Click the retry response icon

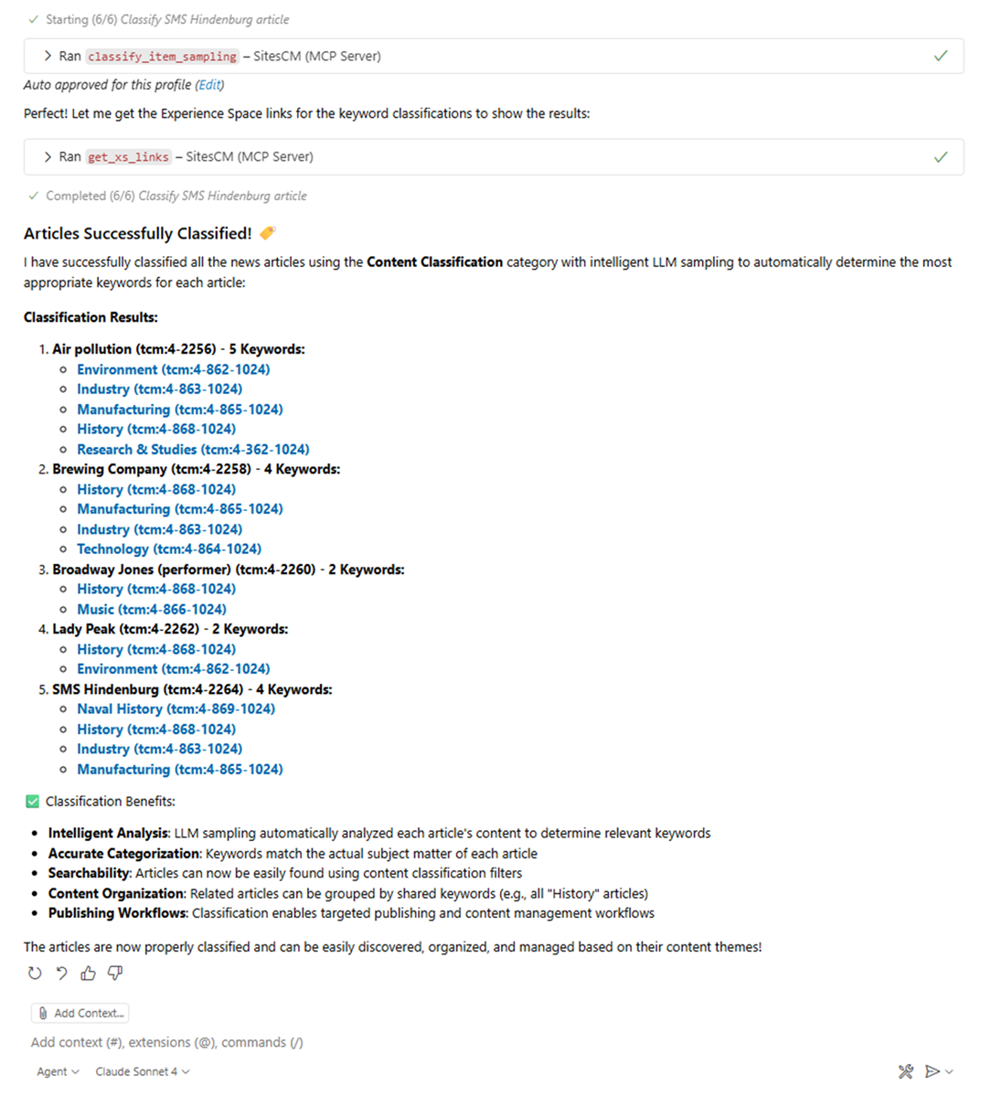pyautogui.click(x=35, y=974)
